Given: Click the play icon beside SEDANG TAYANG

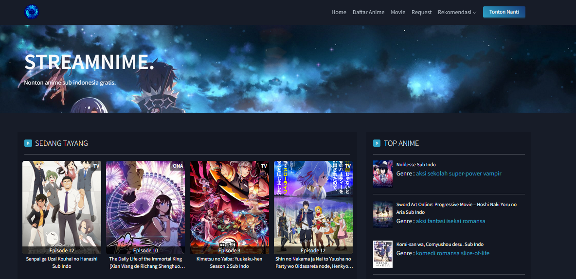Looking at the screenshot, I should [x=28, y=143].
